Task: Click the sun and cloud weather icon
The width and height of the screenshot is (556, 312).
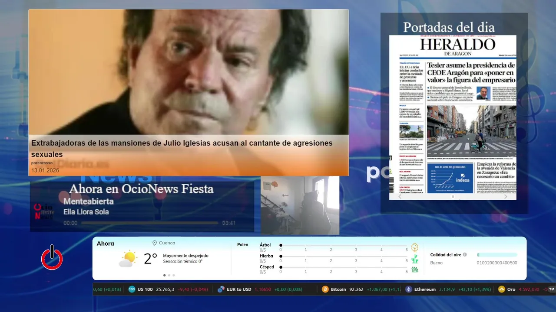Action: pos(128,259)
